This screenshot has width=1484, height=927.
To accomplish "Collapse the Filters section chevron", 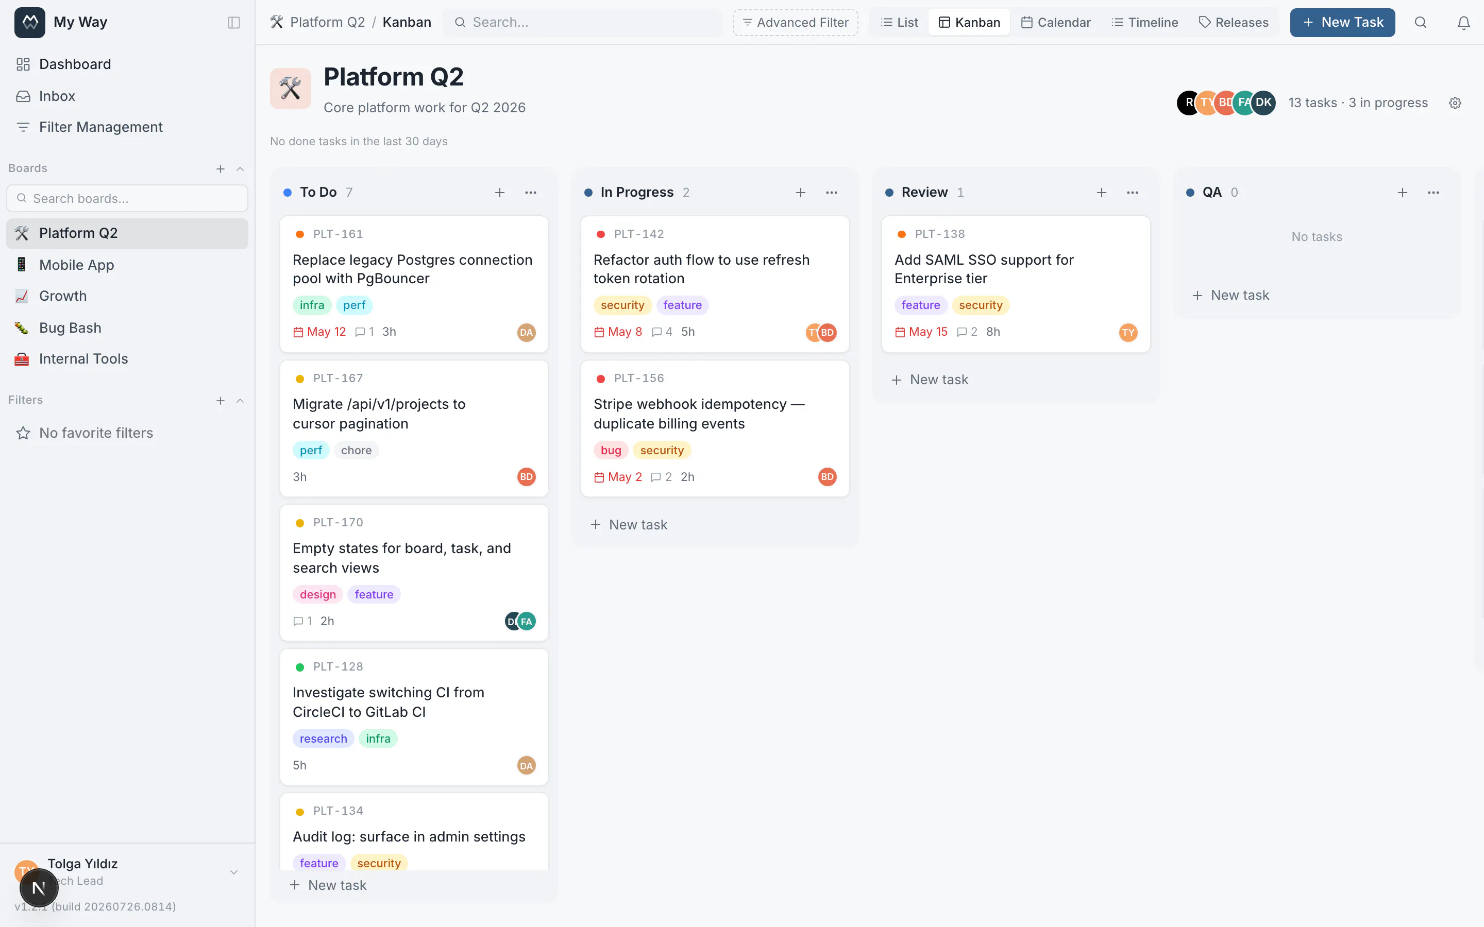I will [x=241, y=400].
